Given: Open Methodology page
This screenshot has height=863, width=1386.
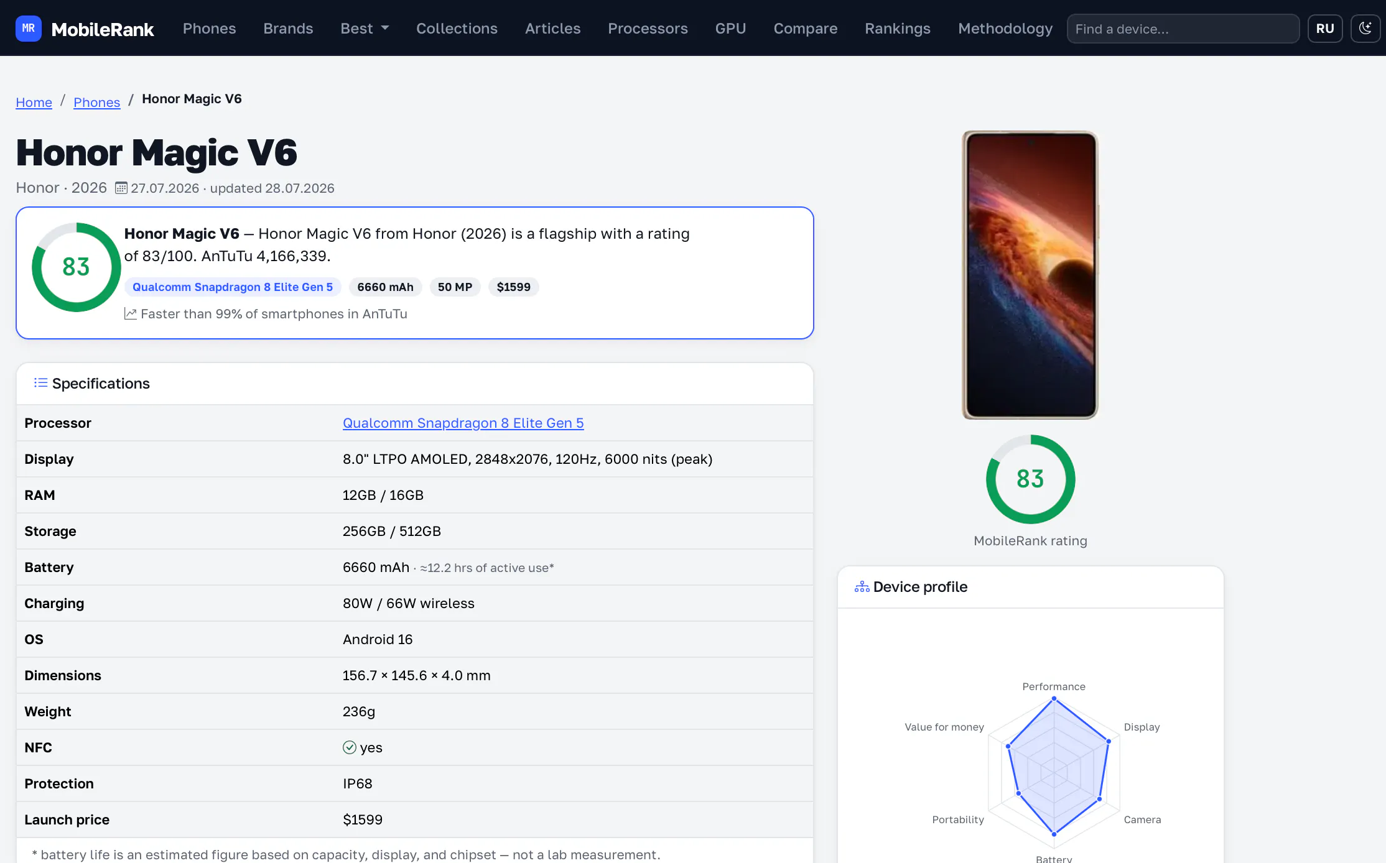Looking at the screenshot, I should pyautogui.click(x=1005, y=29).
